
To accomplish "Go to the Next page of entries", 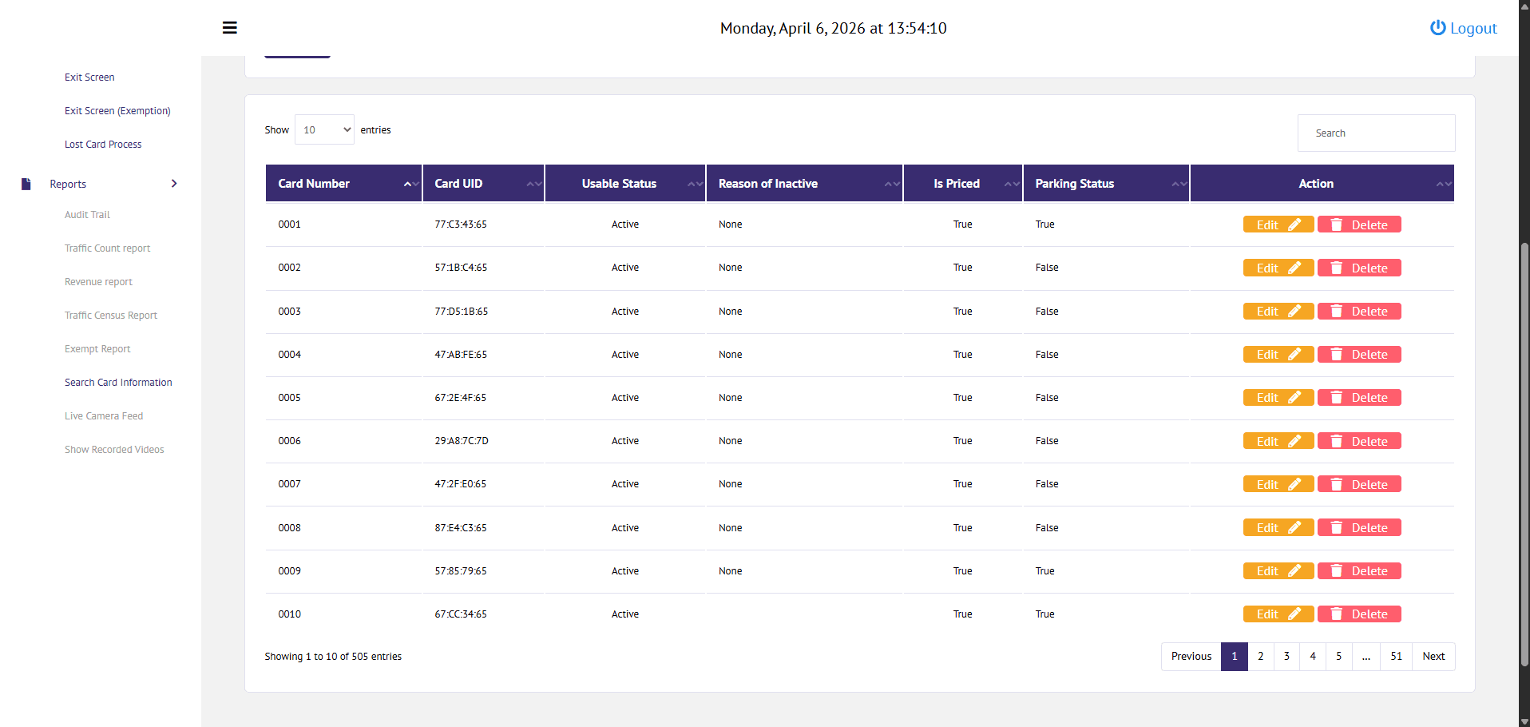I will pyautogui.click(x=1433, y=656).
